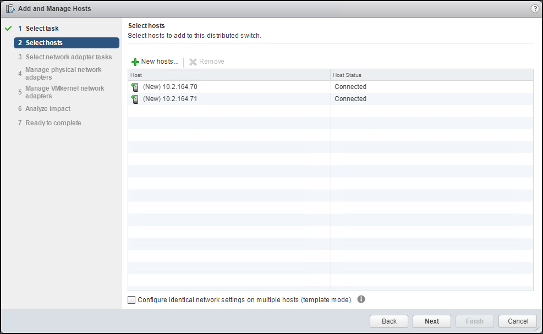Click the Add and Manage Hosts wizard icon
Viewport: 543px width, 334px height.
click(x=9, y=8)
